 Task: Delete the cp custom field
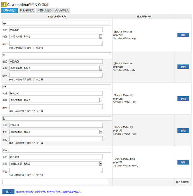(x=183, y=35)
